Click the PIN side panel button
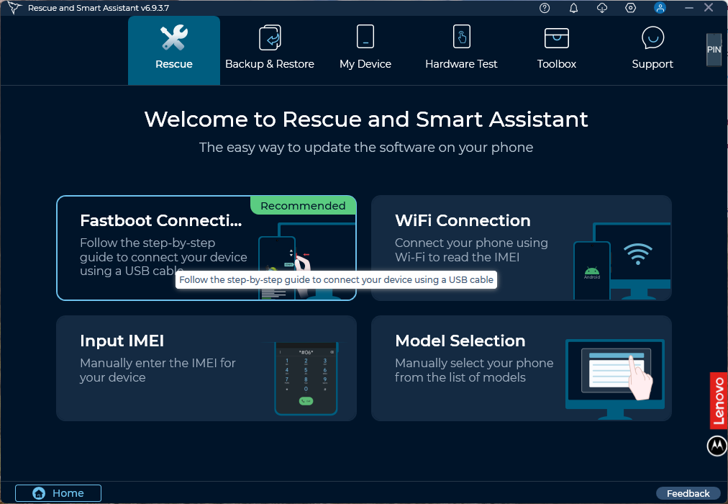Viewport: 728px width, 504px height. pyautogui.click(x=714, y=50)
